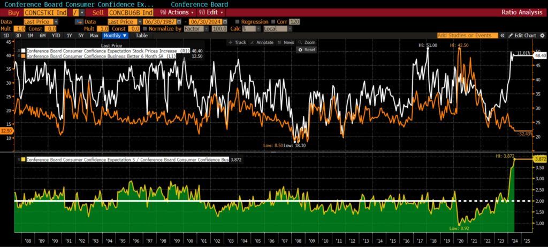Switch to the Table view tab
This screenshot has height=247, width=548.
point(141,36)
